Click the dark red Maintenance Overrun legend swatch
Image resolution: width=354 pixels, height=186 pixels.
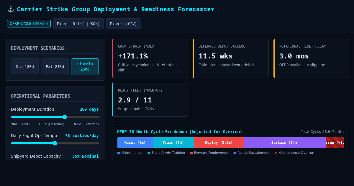click(x=276, y=153)
